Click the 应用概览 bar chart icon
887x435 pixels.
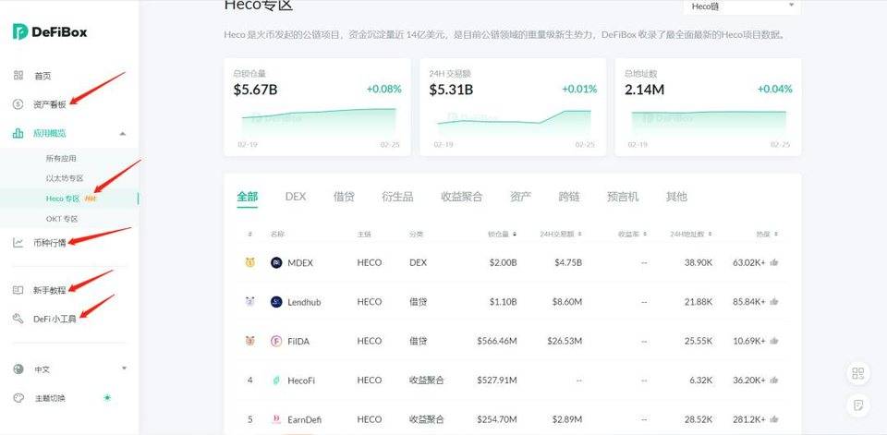pos(18,134)
